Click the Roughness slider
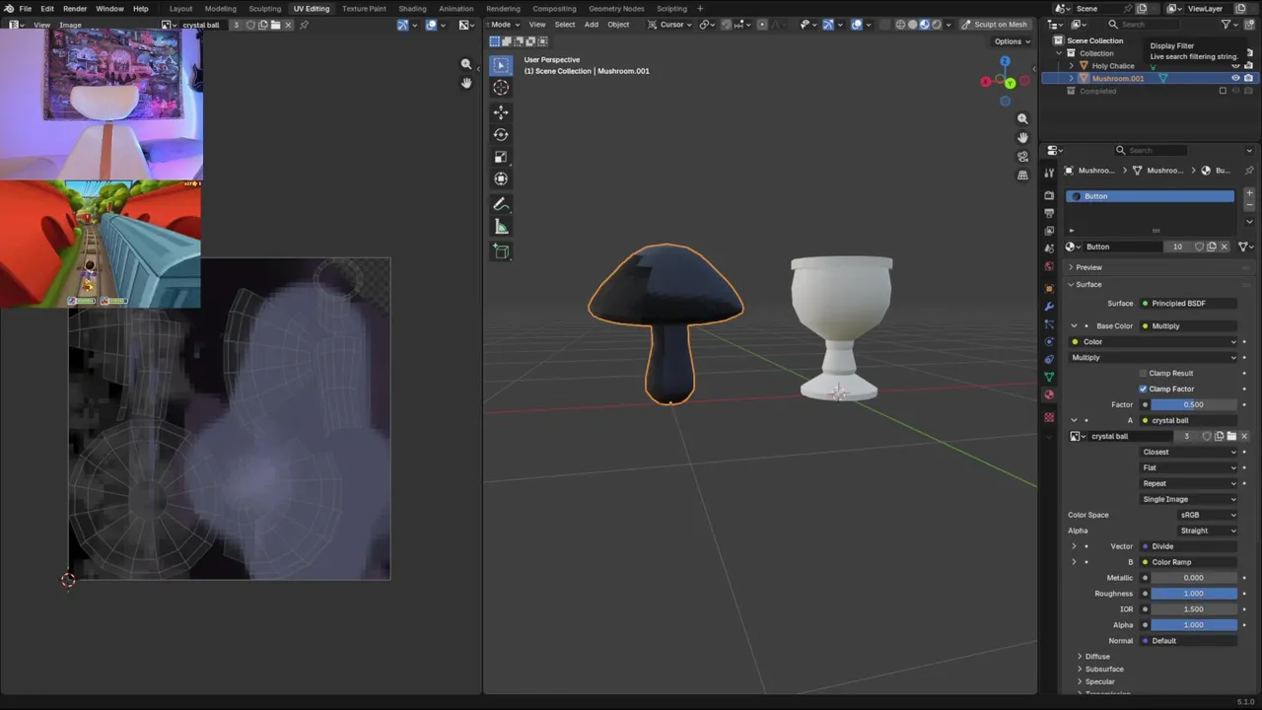Screen dimensions: 1262x710 1193,594
